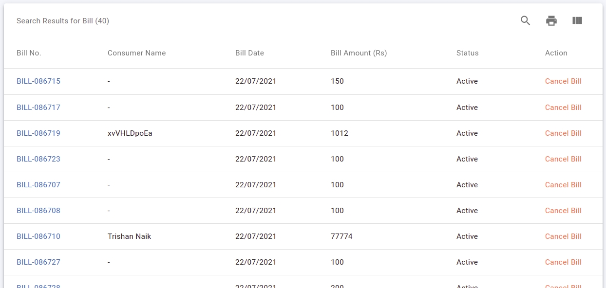The image size is (606, 288).
Task: Open bill BILL-086719 link
Action: coord(38,133)
